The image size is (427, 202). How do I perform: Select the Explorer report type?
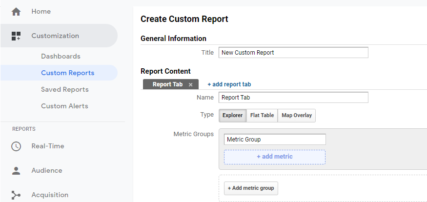pos(232,116)
